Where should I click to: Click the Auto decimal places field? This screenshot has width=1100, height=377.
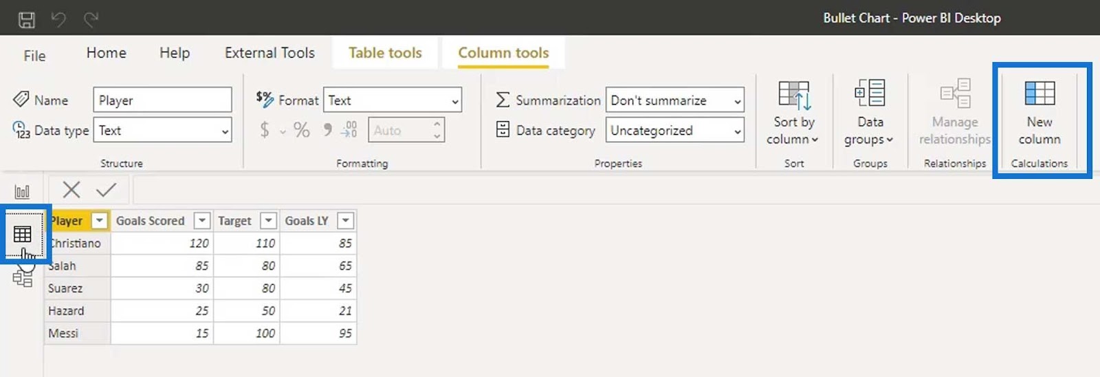tap(407, 130)
